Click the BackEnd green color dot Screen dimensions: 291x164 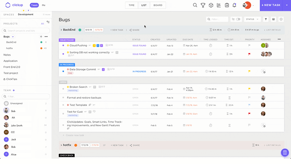click(80, 30)
